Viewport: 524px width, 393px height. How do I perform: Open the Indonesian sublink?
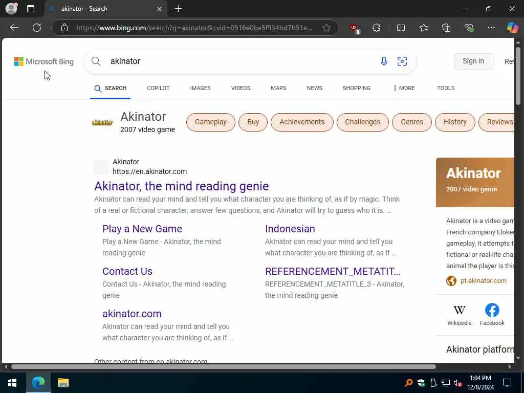290,229
